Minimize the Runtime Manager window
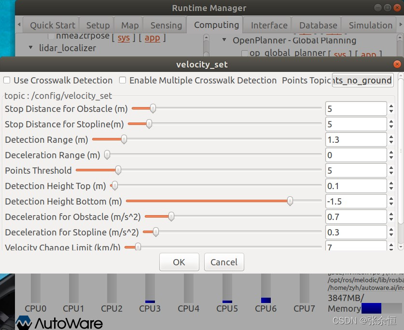This screenshot has height=330, width=404. click(378, 8)
